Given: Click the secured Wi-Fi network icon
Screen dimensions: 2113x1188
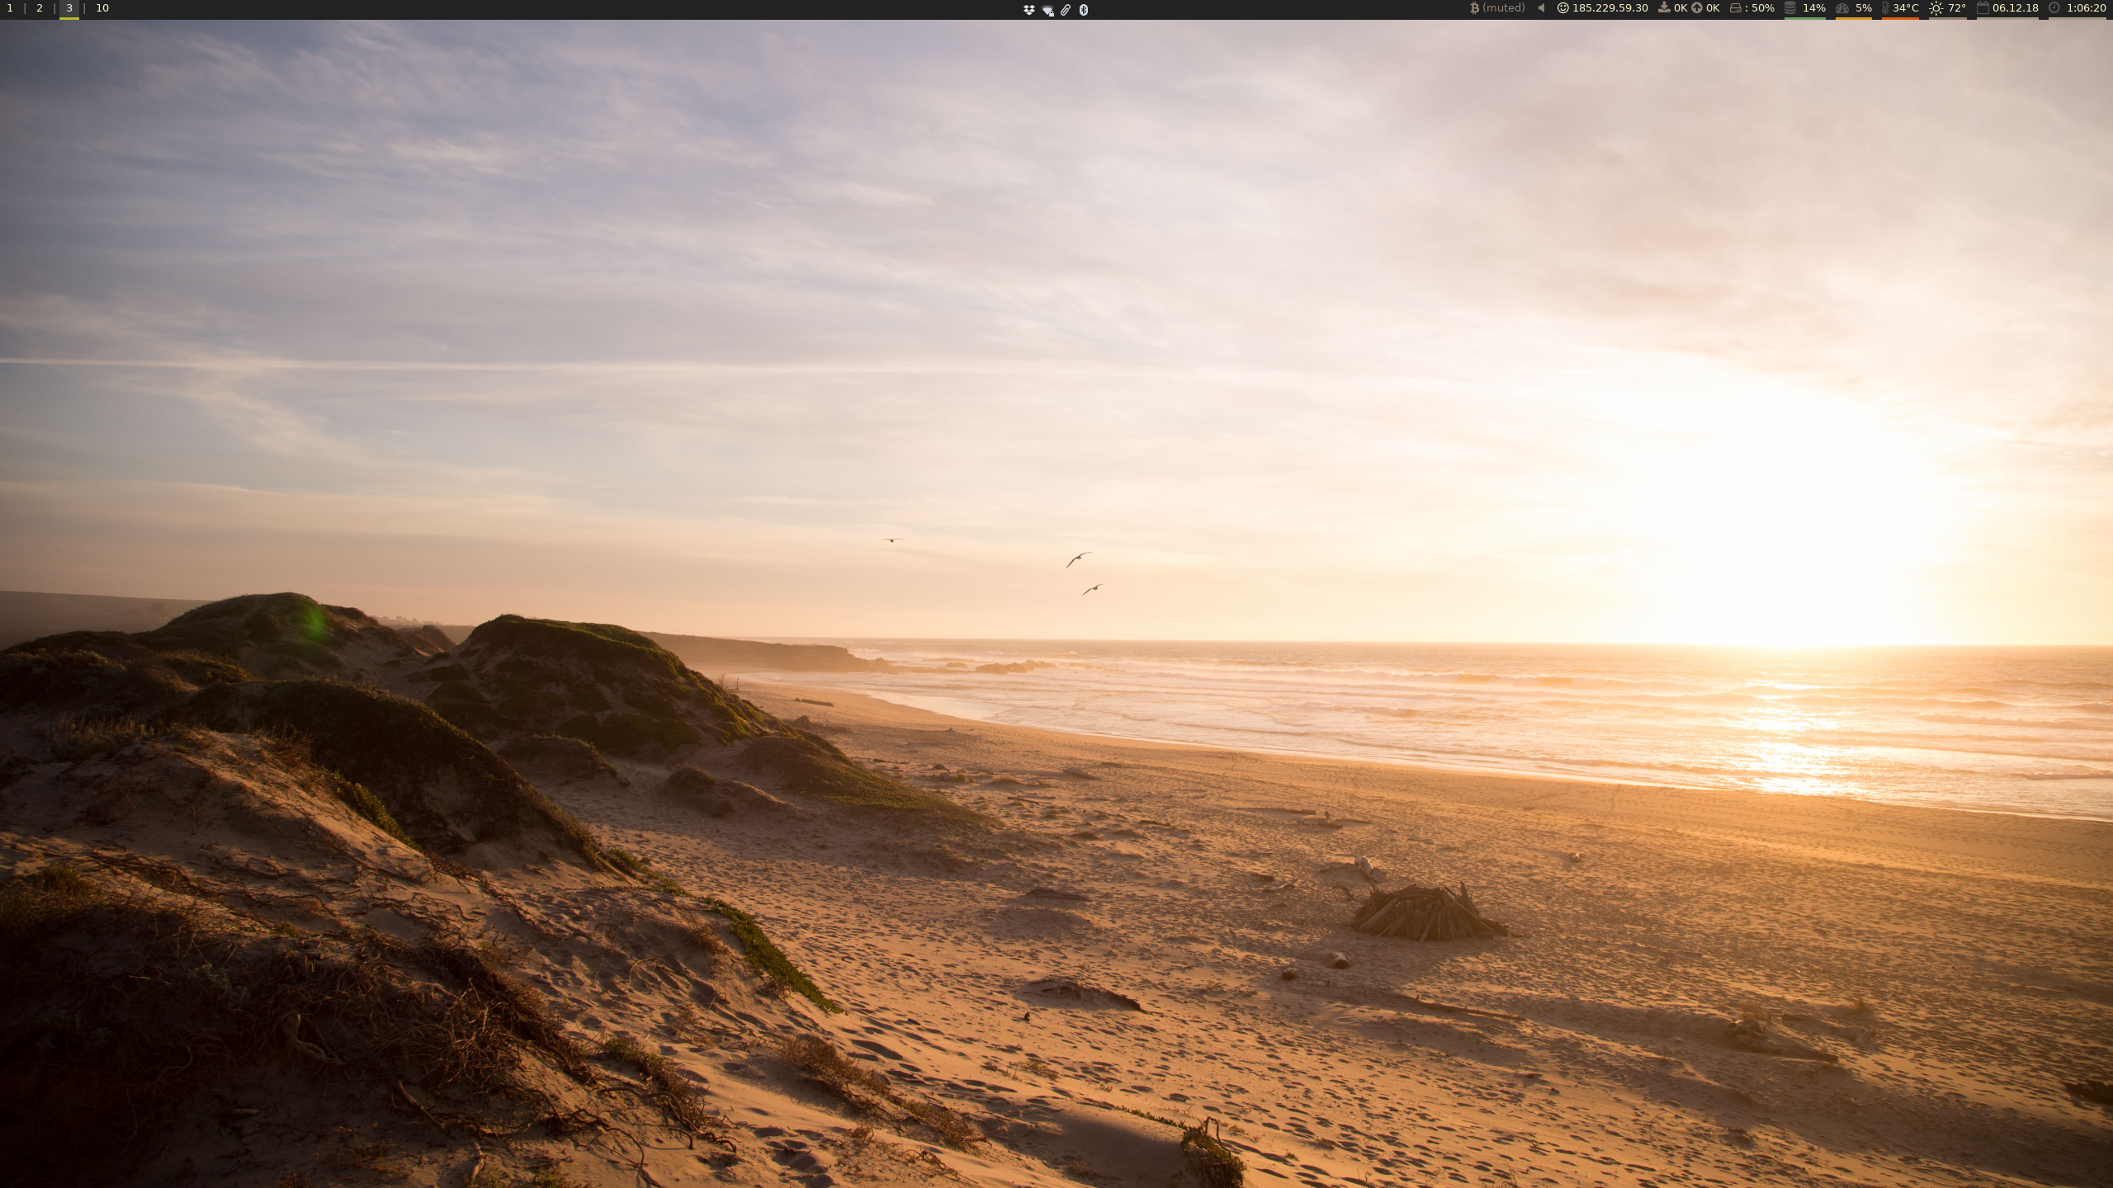Looking at the screenshot, I should tap(1047, 10).
